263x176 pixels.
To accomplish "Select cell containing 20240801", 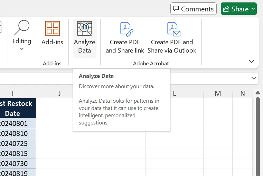I will coord(18,123).
